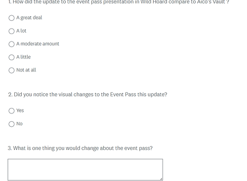This screenshot has width=247, height=181.
Task: Click the "Did you notice the visual changes" question
Action: pyautogui.click(x=87, y=95)
